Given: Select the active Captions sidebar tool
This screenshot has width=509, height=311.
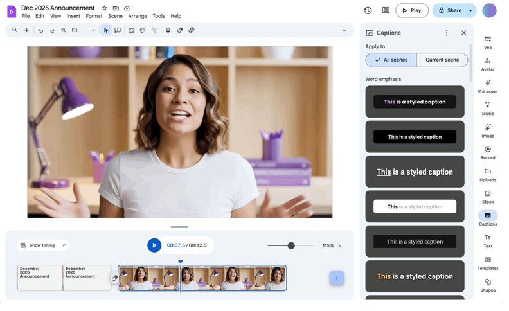Looking at the screenshot, I should 488,218.
